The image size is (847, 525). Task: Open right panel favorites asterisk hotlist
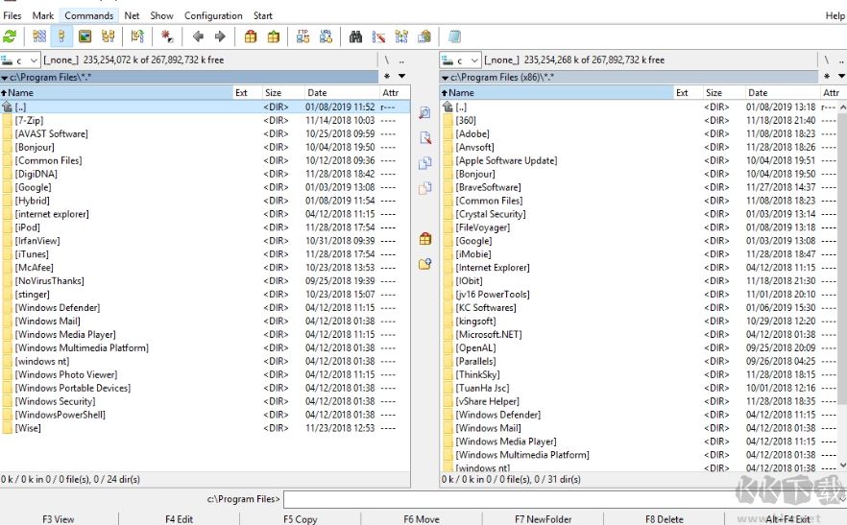tap(827, 76)
